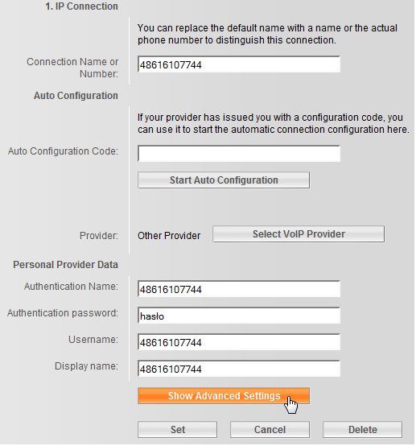Focus the Auto Configuration Code text box
This screenshot has height=446, width=416.
[239, 154]
